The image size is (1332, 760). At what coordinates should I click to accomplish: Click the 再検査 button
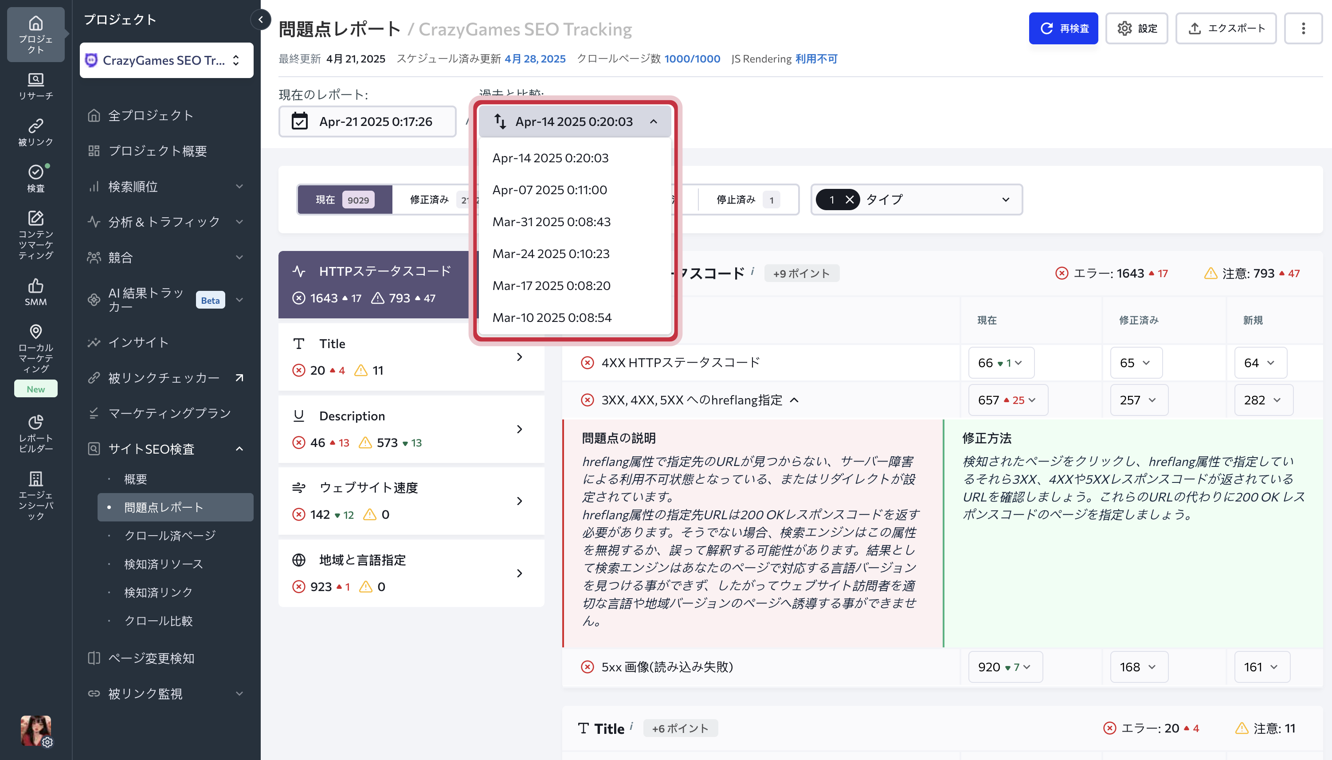click(1063, 28)
